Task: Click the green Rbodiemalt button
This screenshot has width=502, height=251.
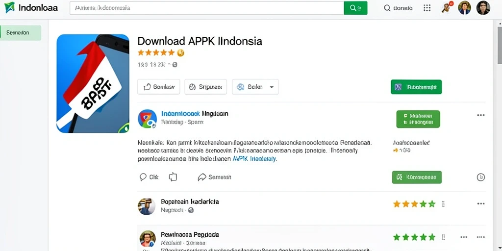Action: 416,87
